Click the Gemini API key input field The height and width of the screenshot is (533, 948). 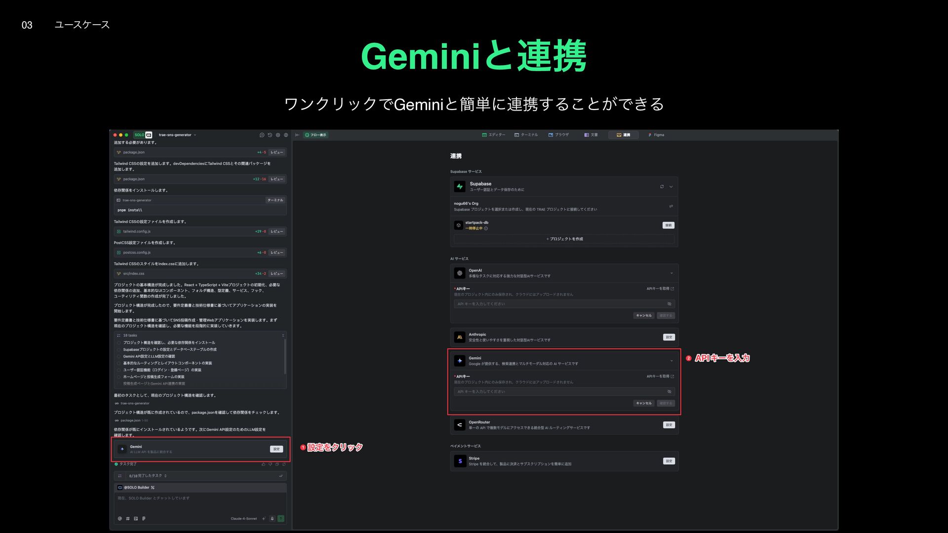coord(558,392)
